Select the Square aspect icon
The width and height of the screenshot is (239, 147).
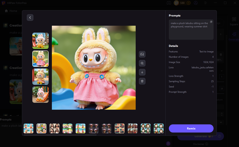point(234,19)
